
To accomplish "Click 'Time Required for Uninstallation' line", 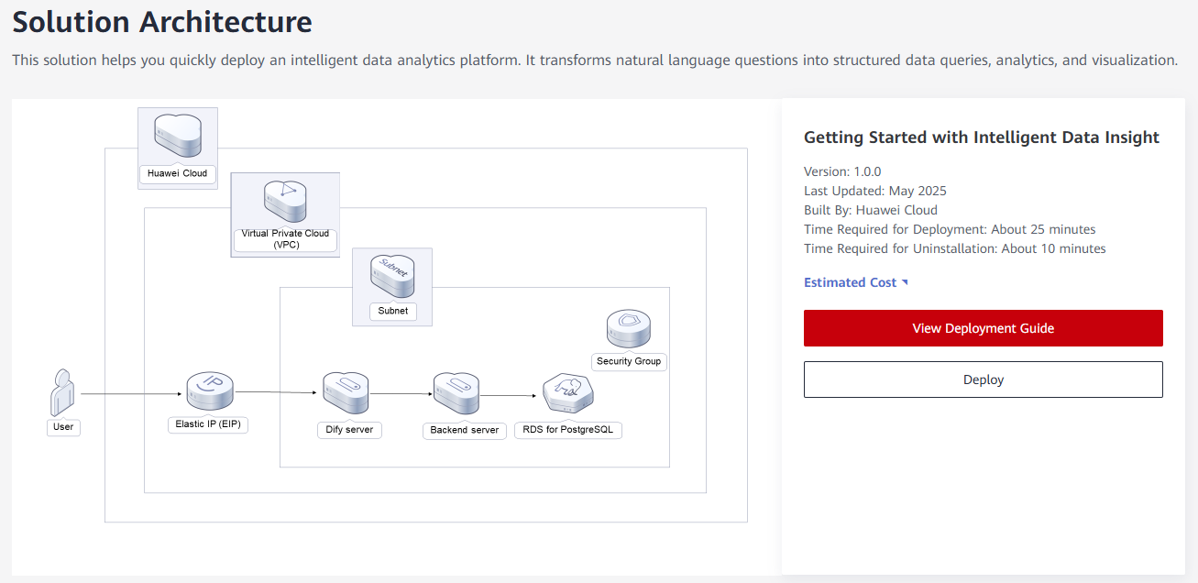I will [x=955, y=248].
